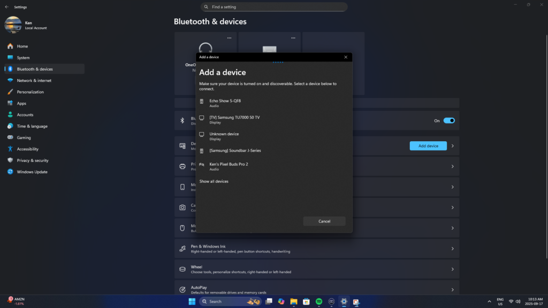
Task: Open File Explorer from the taskbar
Action: [294, 302]
